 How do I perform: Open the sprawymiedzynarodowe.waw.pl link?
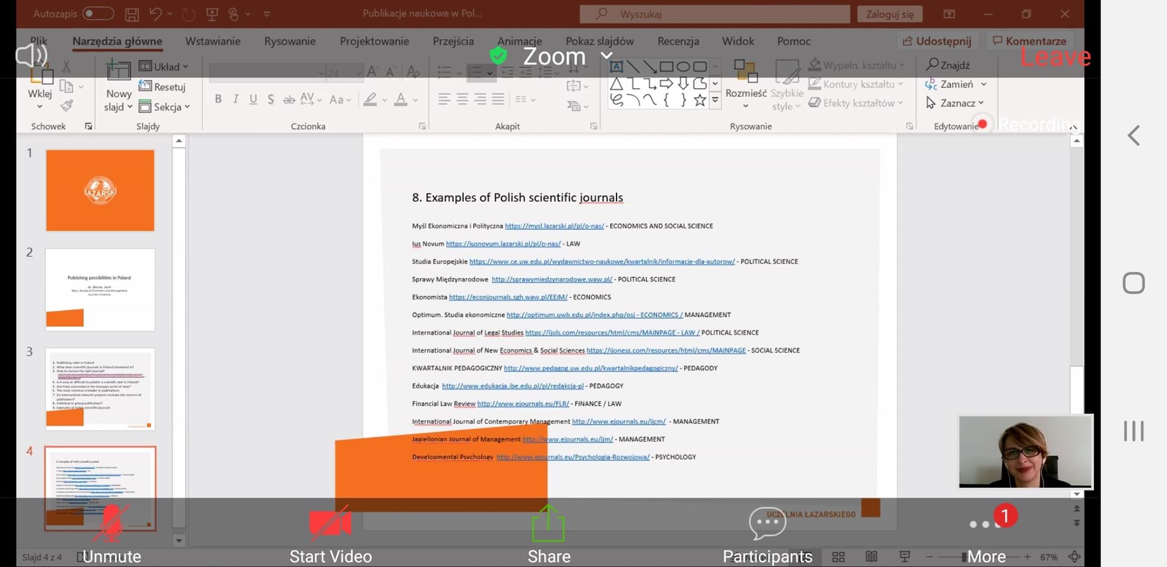(x=552, y=280)
